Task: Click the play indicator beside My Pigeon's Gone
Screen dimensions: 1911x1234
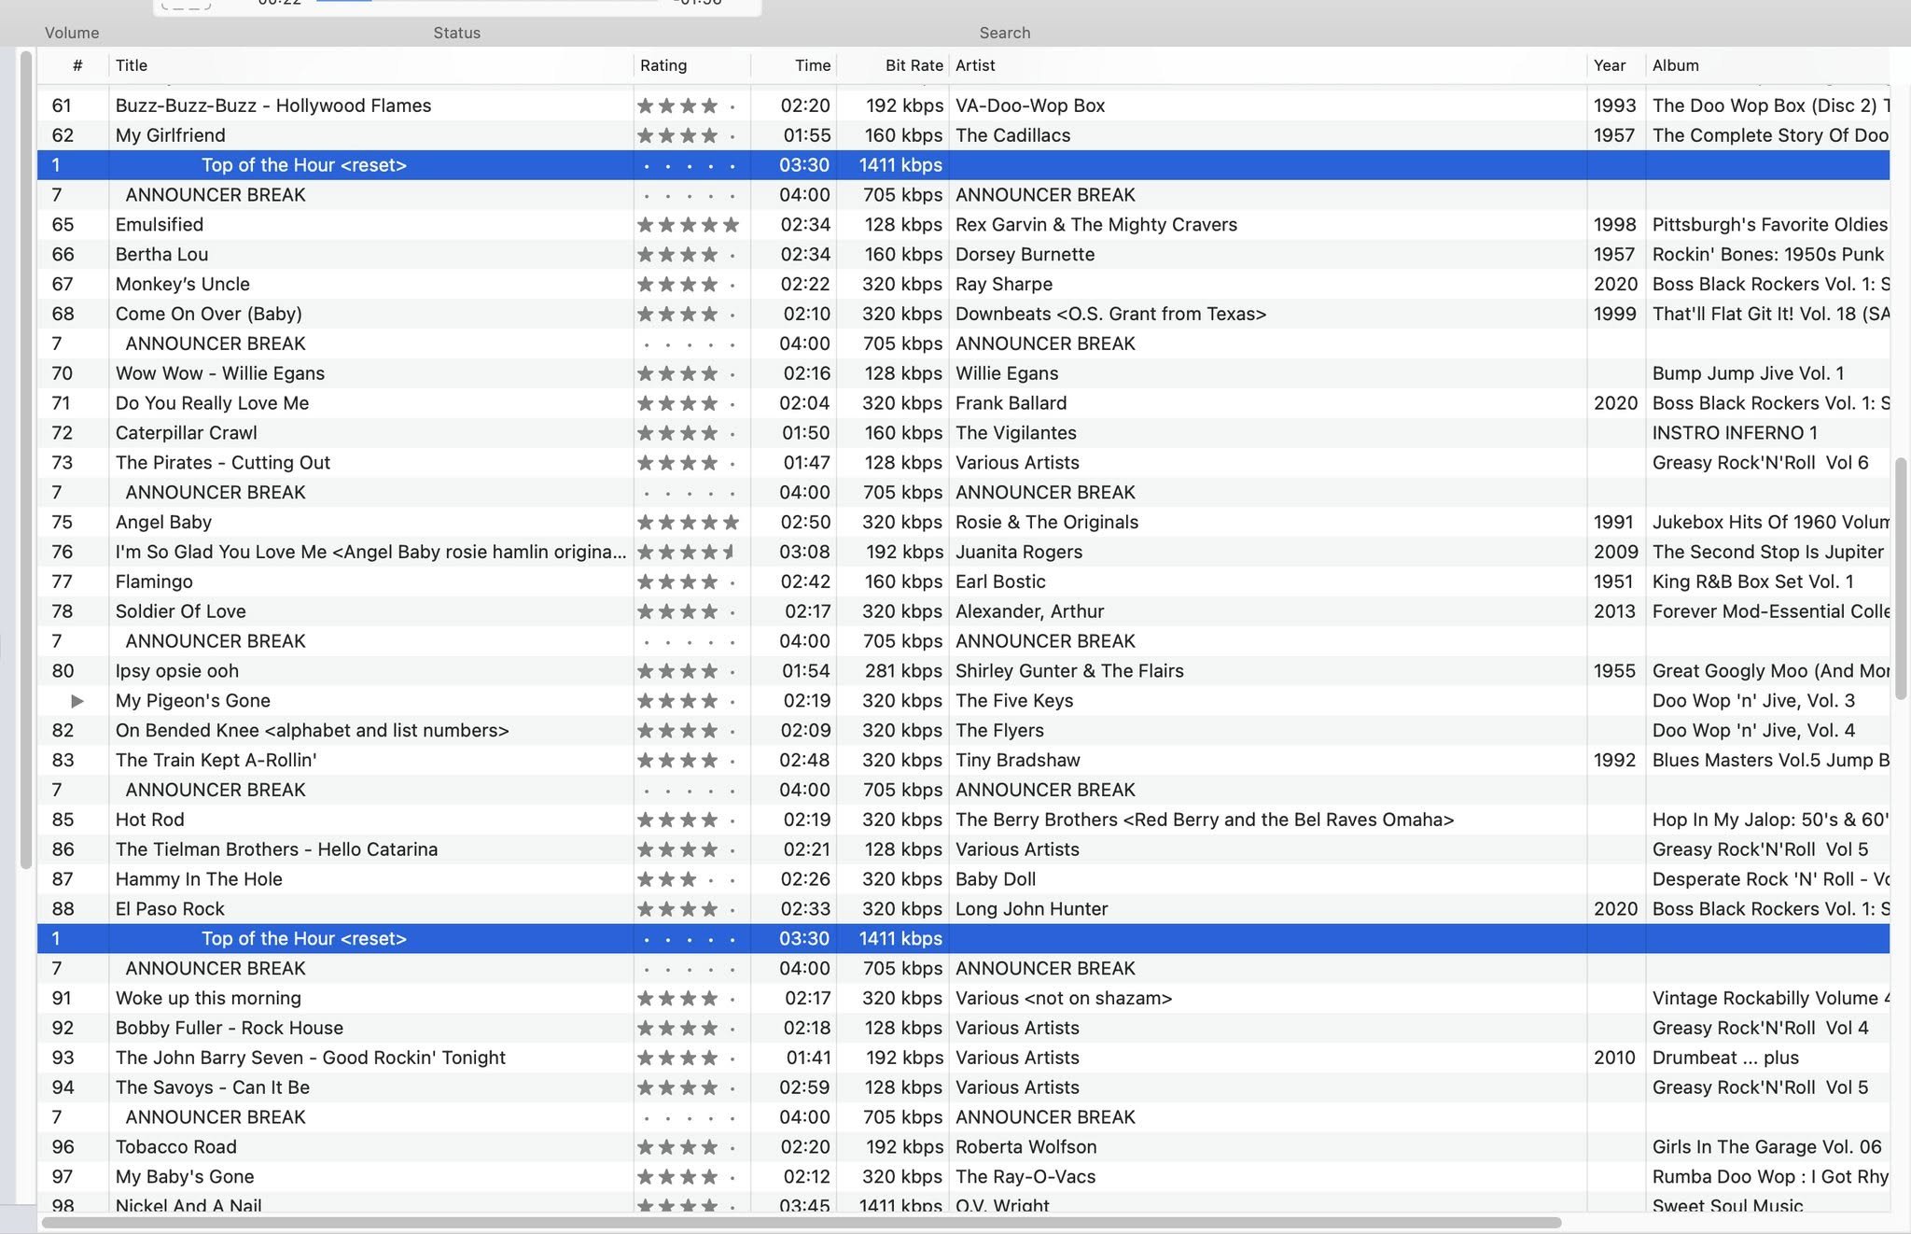Action: click(x=77, y=701)
